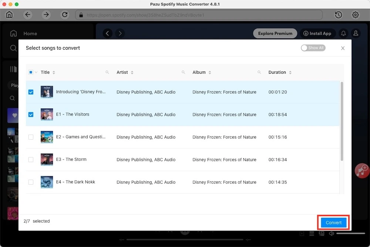This screenshot has width=370, height=247.
Task: Click Install App
Action: pos(318,33)
